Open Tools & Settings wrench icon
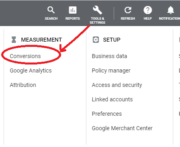This screenshot has width=180, height=147. point(98,10)
